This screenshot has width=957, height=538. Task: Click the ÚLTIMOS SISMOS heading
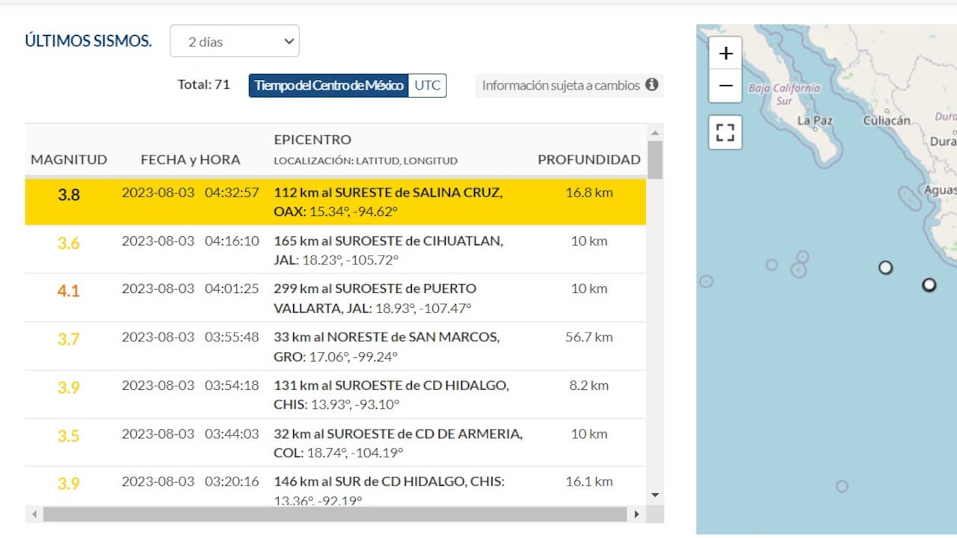click(87, 40)
